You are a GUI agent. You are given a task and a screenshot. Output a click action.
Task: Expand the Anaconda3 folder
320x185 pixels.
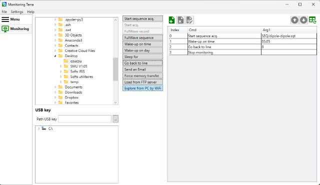pos(55,40)
